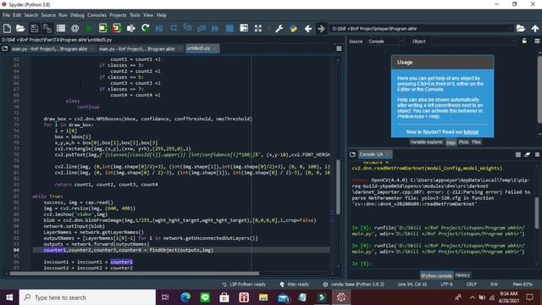Image resolution: width=542 pixels, height=305 pixels.
Task: Open the Projects menu
Action: pyautogui.click(x=118, y=15)
